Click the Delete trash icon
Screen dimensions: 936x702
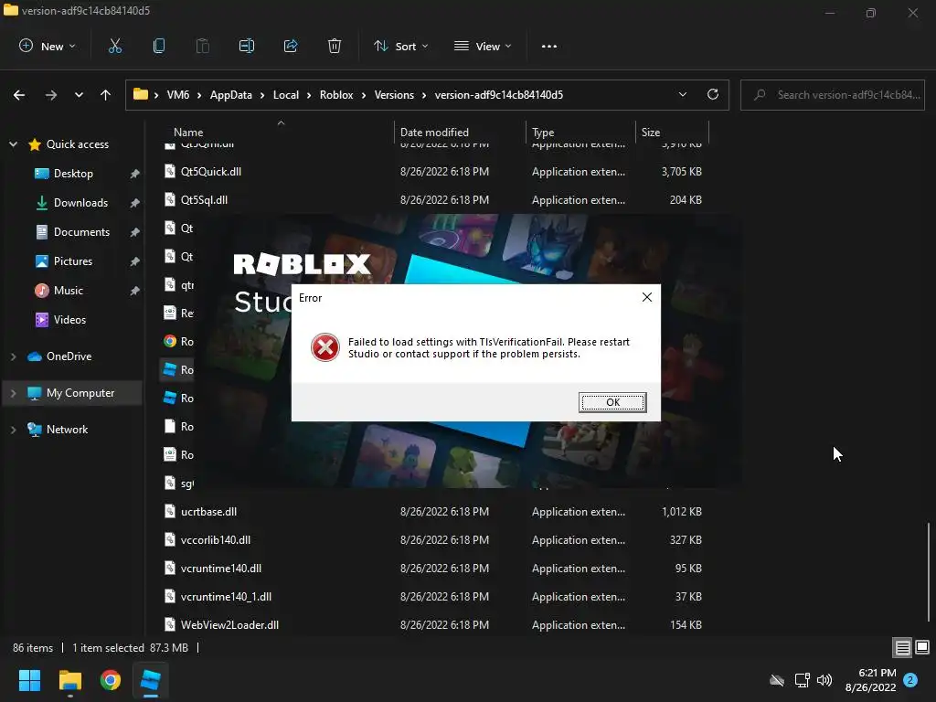(335, 47)
